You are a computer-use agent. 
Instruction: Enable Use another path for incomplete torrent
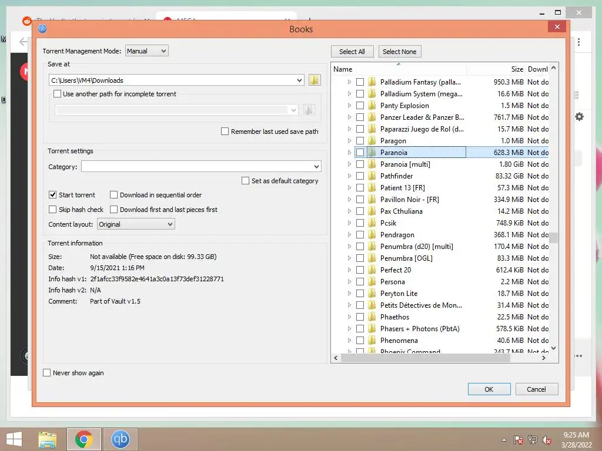click(x=57, y=93)
